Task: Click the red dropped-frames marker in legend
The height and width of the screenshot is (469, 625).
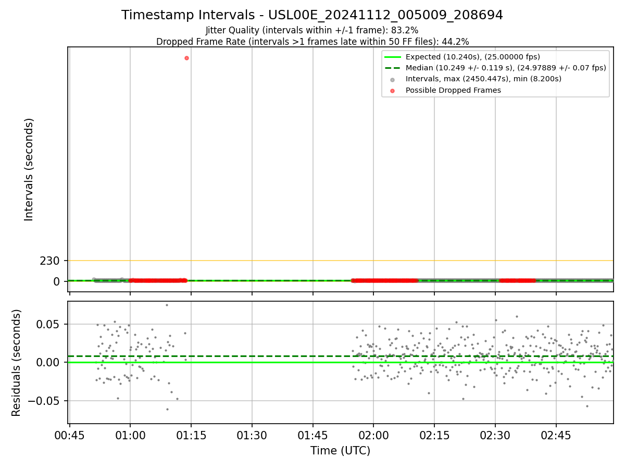Action: tap(393, 90)
